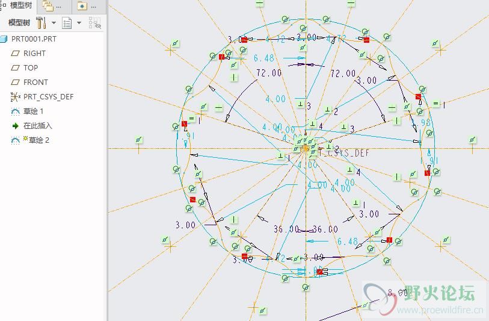Image resolution: width=489 pixels, height=321 pixels.
Task: Open the model tree settings hammer icon
Action: coord(41,23)
